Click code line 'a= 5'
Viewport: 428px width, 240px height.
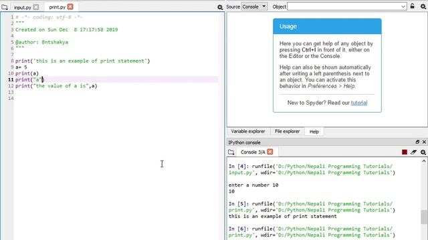[21, 67]
